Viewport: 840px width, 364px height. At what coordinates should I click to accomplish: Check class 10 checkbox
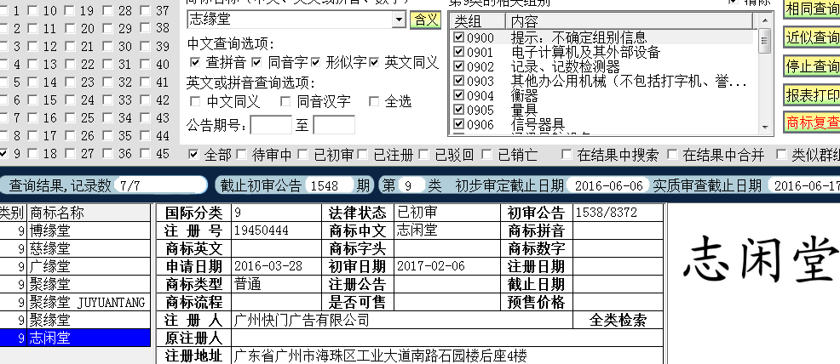click(x=33, y=11)
